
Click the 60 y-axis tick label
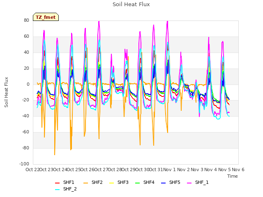click(26, 37)
